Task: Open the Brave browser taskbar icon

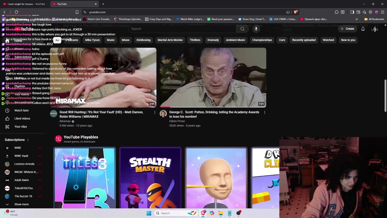Action: [x=203, y=213]
